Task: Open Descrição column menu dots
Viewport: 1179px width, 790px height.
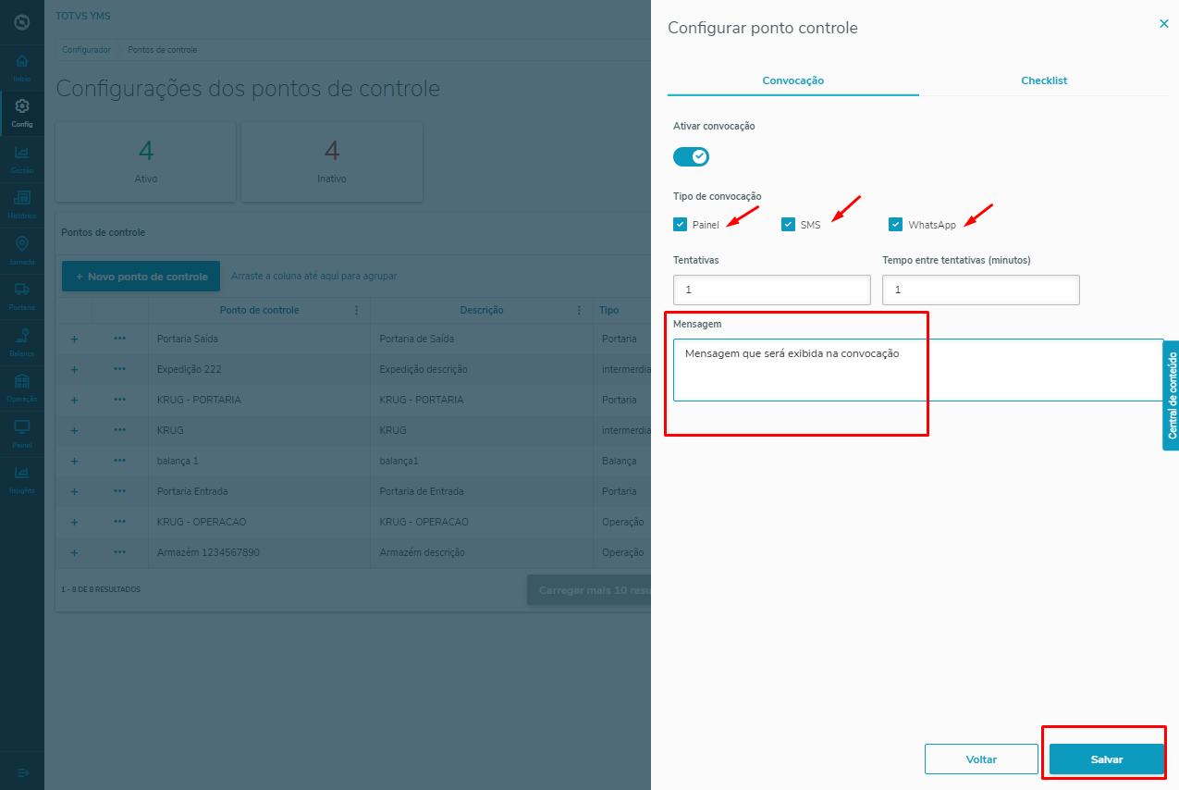Action: [579, 311]
